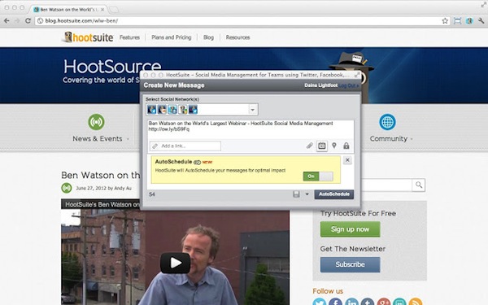Click the Hootlet owl extension icon
Screen dimensions: 488x305
469,21
